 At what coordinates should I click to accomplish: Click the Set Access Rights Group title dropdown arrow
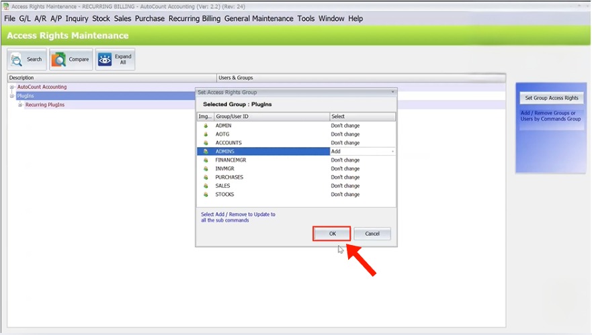pos(392,92)
